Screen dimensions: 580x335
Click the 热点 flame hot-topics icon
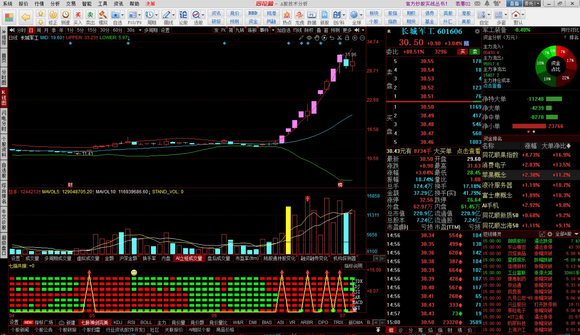click(x=287, y=15)
